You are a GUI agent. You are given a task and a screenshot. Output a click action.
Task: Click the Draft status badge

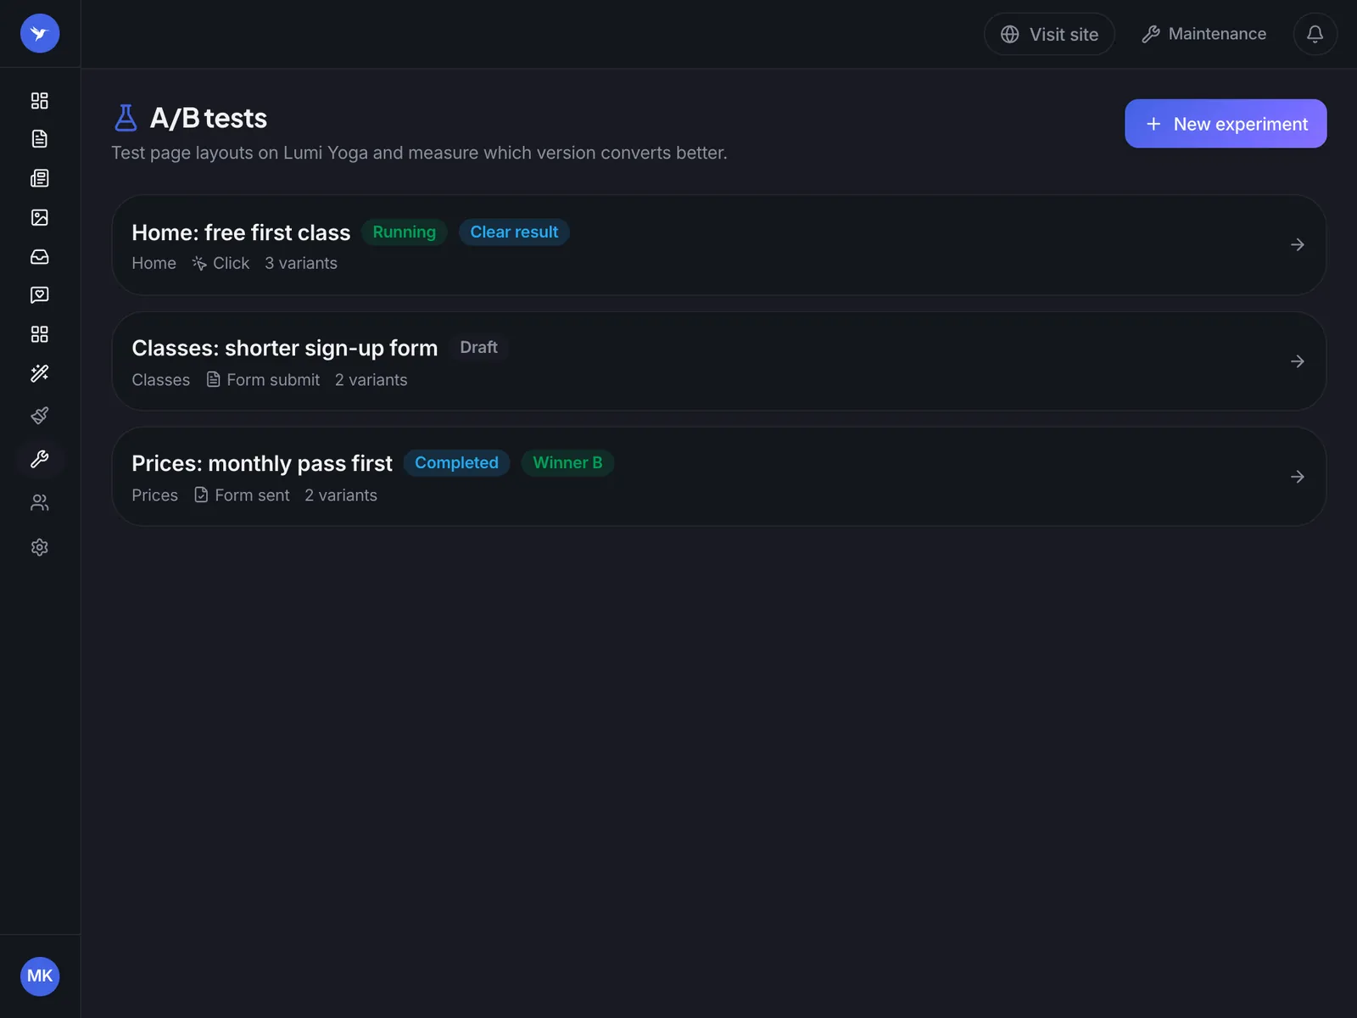[x=478, y=348]
